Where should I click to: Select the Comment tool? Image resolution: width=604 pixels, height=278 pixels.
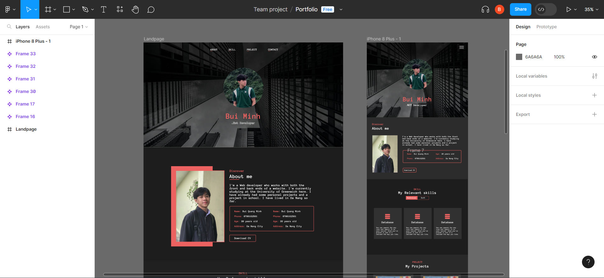pyautogui.click(x=151, y=9)
